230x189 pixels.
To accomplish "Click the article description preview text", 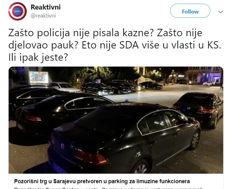I will coord(108,188).
